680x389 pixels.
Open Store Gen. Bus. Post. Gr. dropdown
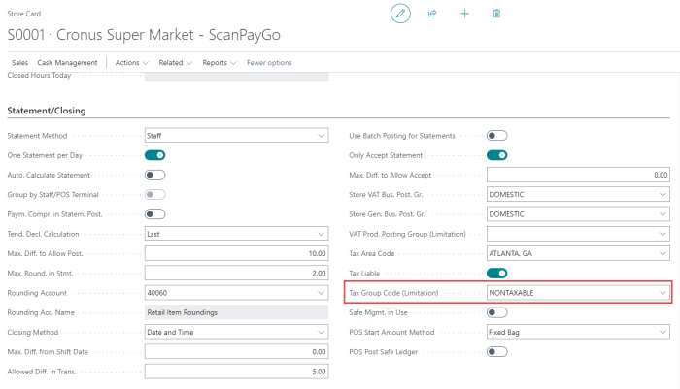pos(663,214)
